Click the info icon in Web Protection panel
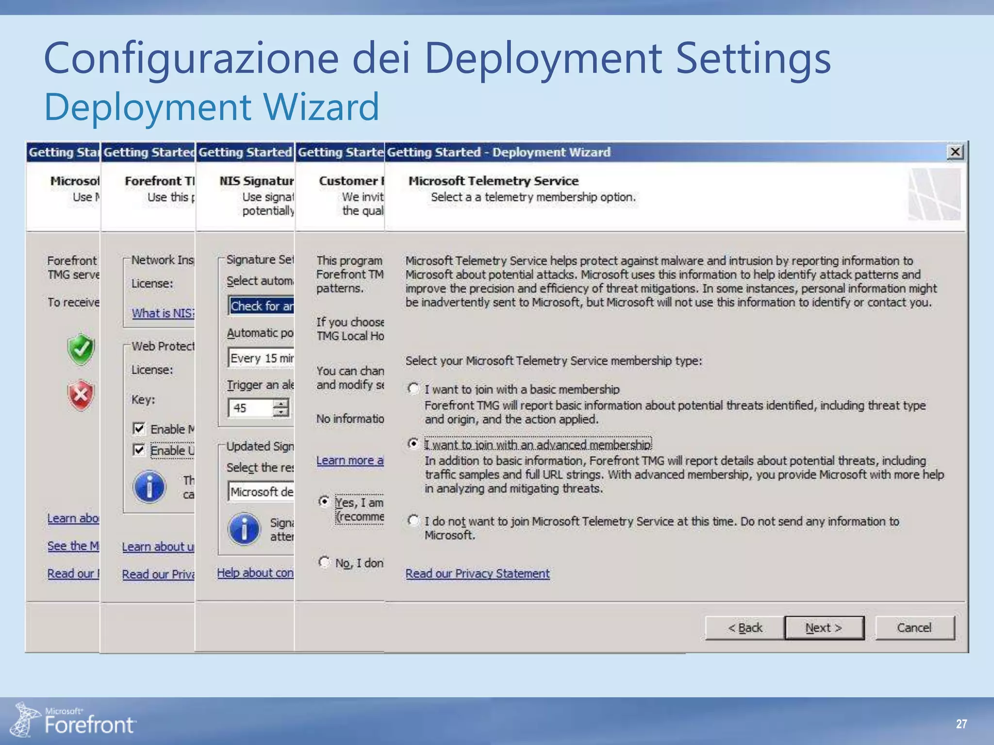Image resolution: width=994 pixels, height=745 pixels. click(x=149, y=486)
